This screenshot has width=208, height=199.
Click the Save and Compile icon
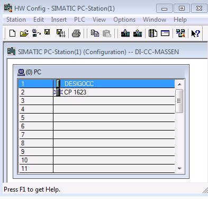click(61, 33)
